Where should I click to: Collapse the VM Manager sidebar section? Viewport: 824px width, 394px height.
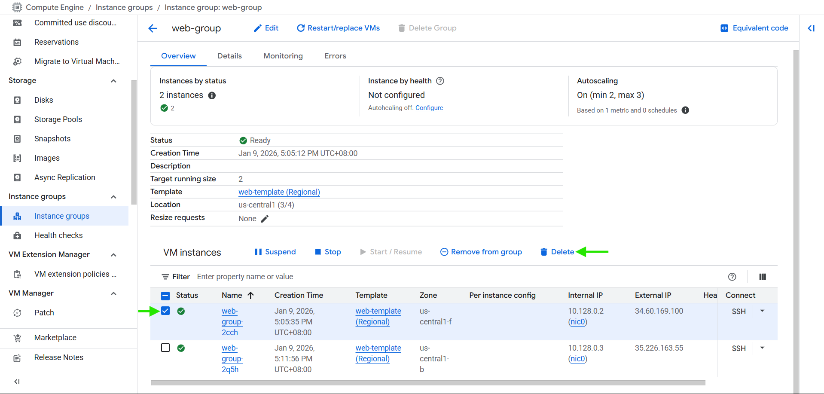113,293
